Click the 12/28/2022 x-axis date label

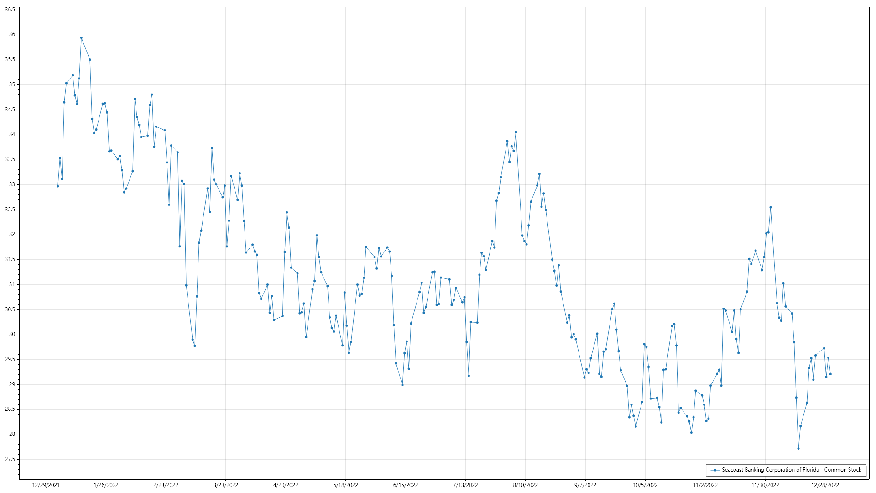(825, 485)
